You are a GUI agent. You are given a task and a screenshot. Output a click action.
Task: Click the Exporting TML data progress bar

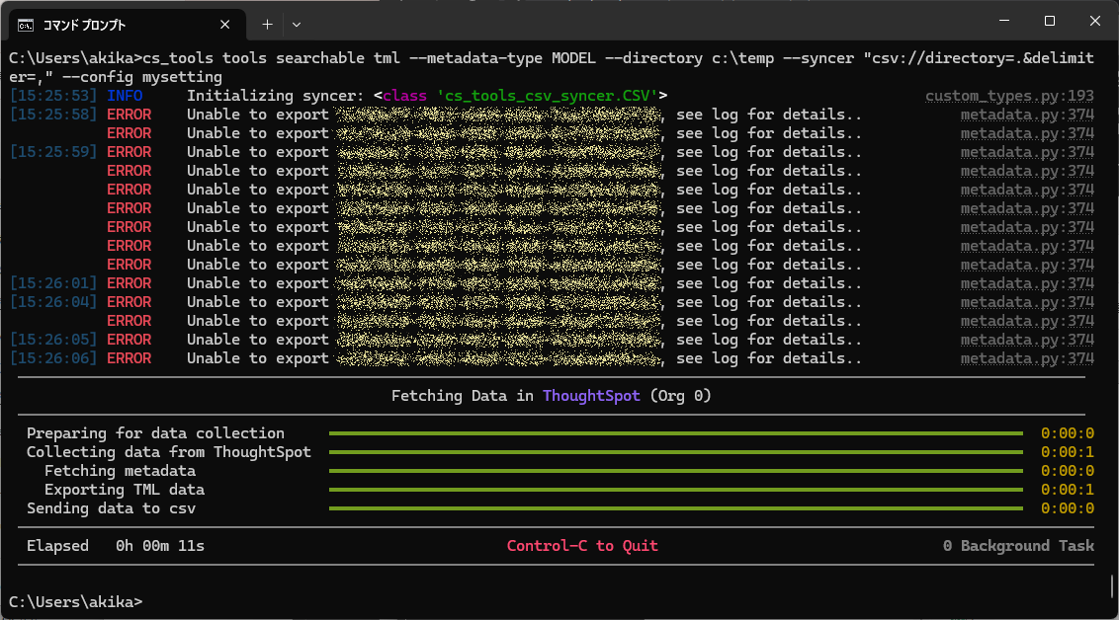pyautogui.click(x=675, y=490)
